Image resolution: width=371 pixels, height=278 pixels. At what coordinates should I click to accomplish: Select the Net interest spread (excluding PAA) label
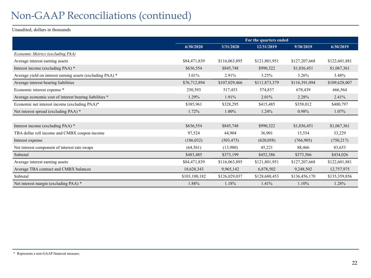click(x=47, y=111)
